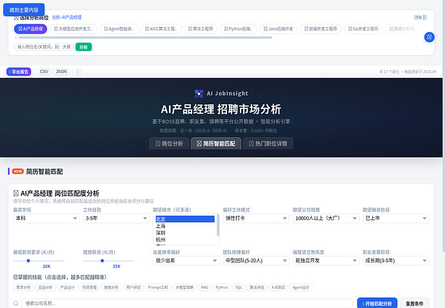
Task: Click the 开始匹配分析 button
Action: [377, 303]
